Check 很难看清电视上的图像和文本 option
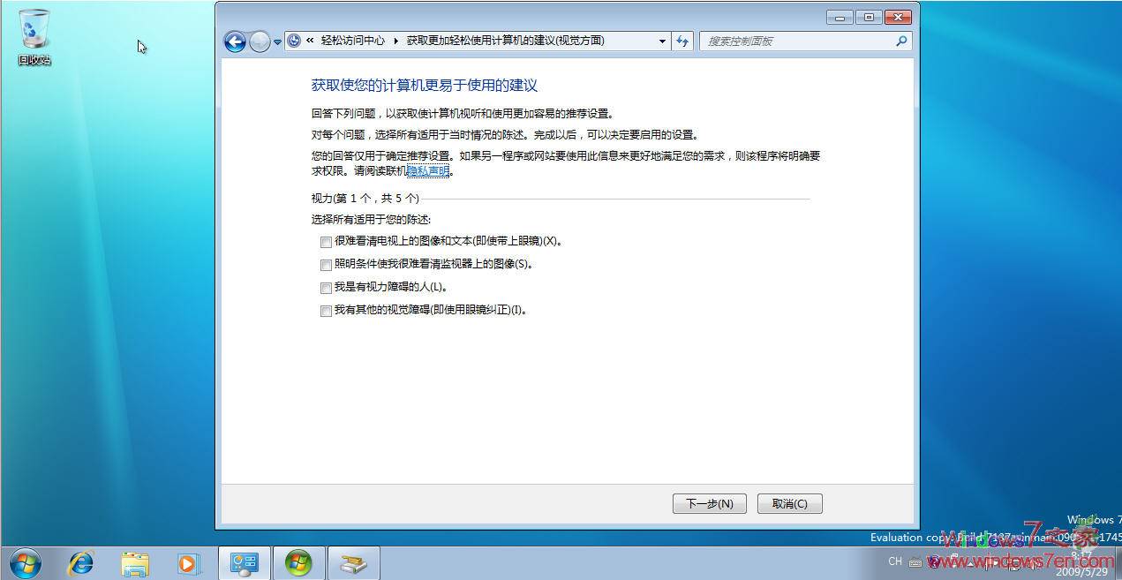This screenshot has height=580, width=1122. 326,241
